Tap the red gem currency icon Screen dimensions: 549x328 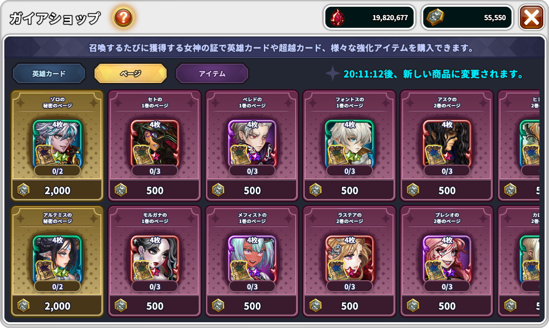point(338,17)
